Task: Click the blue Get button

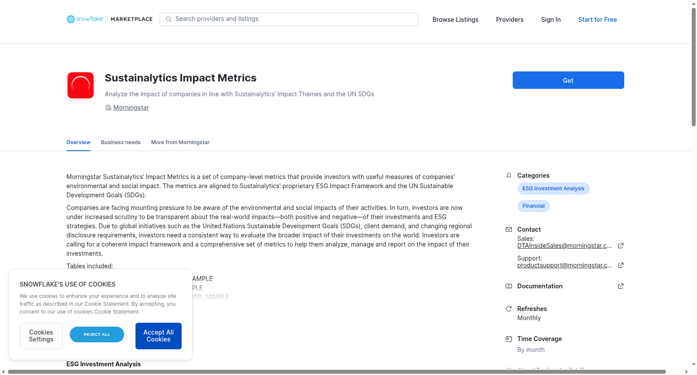Action: [x=568, y=80]
